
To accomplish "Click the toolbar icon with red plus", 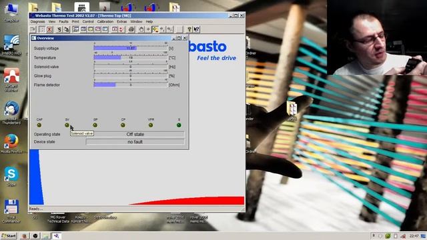I will pos(115,29).
